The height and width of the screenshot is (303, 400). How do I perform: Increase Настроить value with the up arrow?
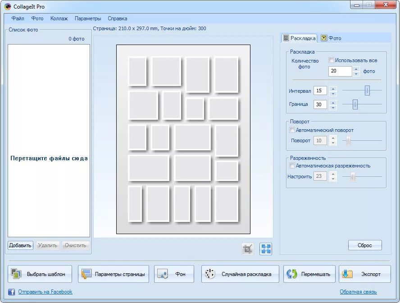click(333, 174)
